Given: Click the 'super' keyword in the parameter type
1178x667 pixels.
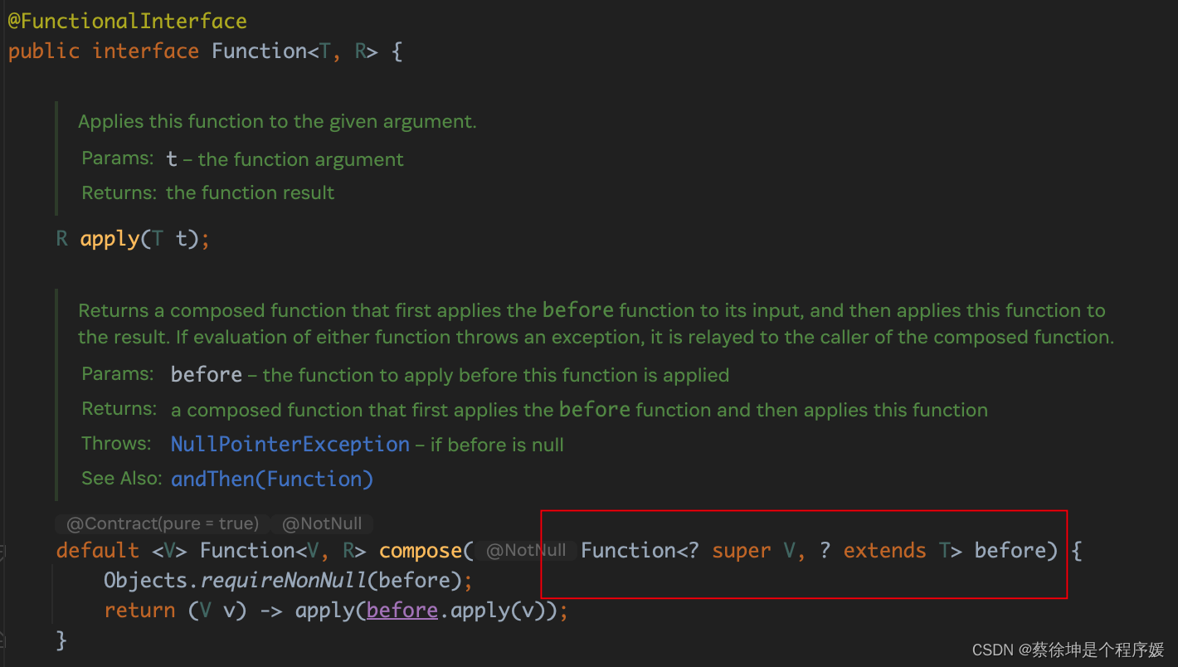Looking at the screenshot, I should coord(741,551).
